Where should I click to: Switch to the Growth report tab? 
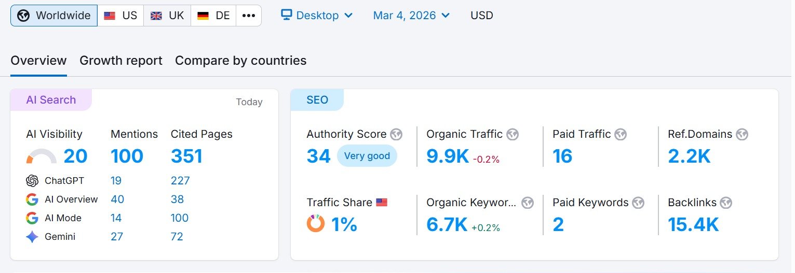pos(121,61)
